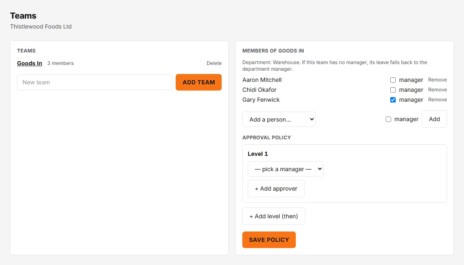Click the Thistlewood Foods Ltd subtitle
The image size is (464, 265).
[41, 26]
